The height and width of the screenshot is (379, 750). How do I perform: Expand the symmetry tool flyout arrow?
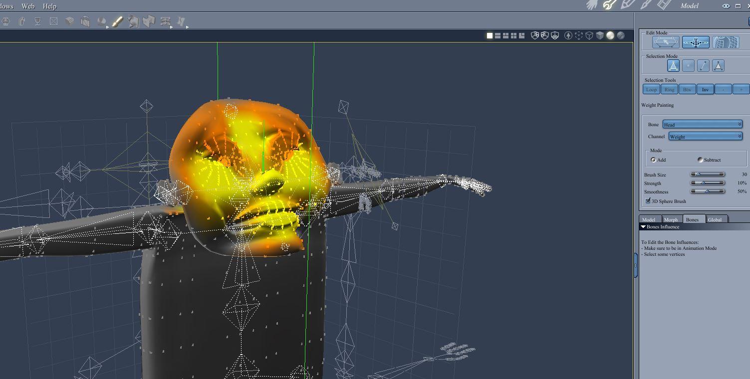click(171, 27)
